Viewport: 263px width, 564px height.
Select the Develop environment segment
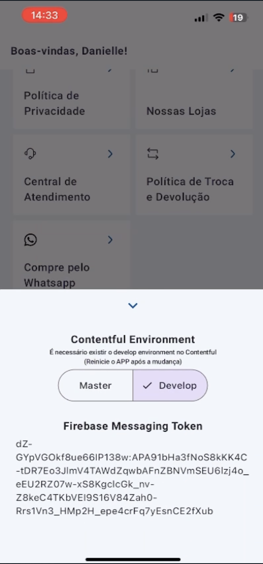(170, 385)
